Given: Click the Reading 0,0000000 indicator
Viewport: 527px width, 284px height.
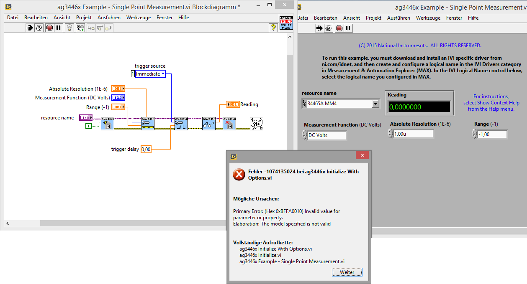Looking at the screenshot, I should point(419,107).
